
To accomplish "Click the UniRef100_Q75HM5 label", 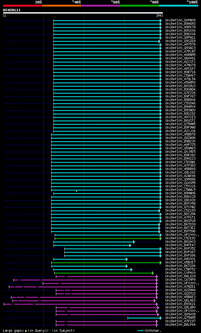I will [181, 318].
